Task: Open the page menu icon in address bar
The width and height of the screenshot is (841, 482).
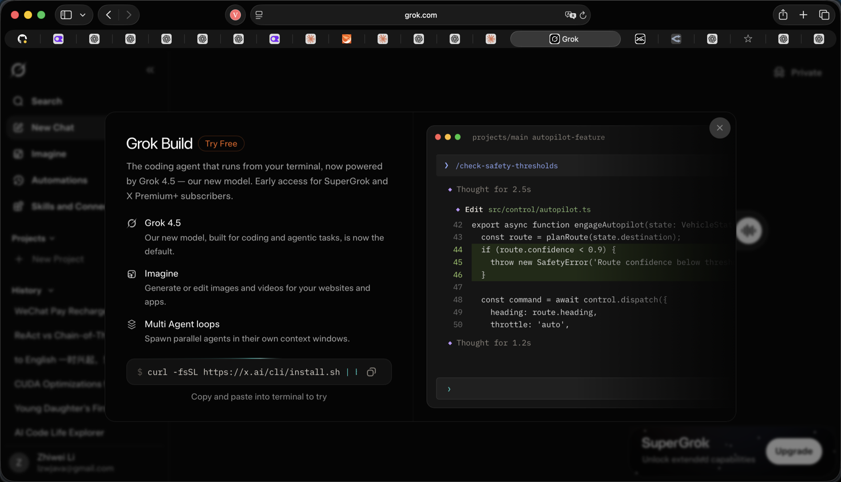Action: click(x=259, y=15)
